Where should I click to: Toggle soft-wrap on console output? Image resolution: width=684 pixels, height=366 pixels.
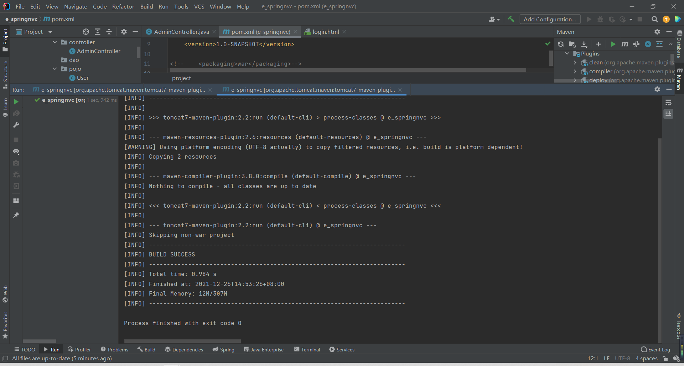pos(669,103)
